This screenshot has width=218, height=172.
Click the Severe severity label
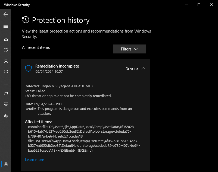click(x=132, y=69)
